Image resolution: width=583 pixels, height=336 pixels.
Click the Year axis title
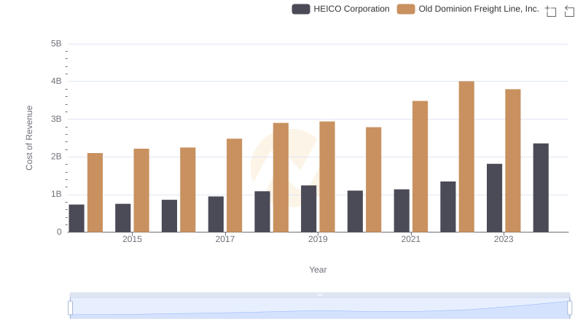pos(318,270)
